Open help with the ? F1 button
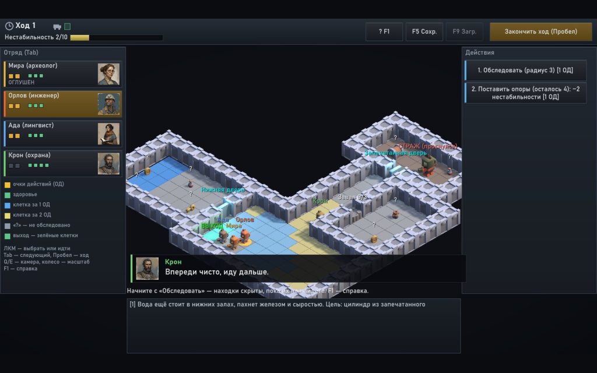The width and height of the screenshot is (597, 373). coord(384,31)
